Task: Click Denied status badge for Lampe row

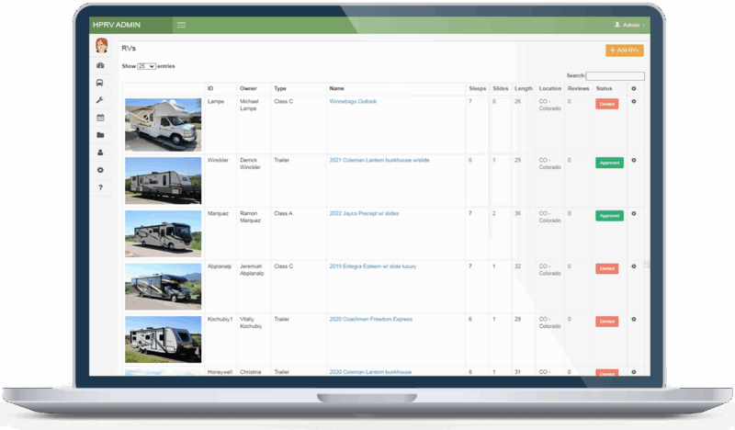Action: point(607,104)
